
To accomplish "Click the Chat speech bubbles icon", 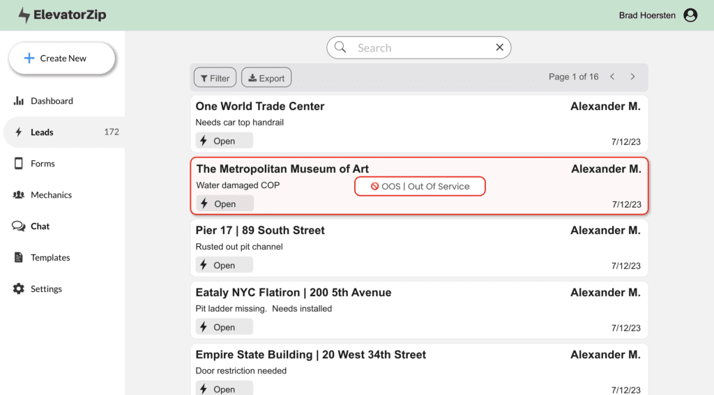I will coord(19,226).
